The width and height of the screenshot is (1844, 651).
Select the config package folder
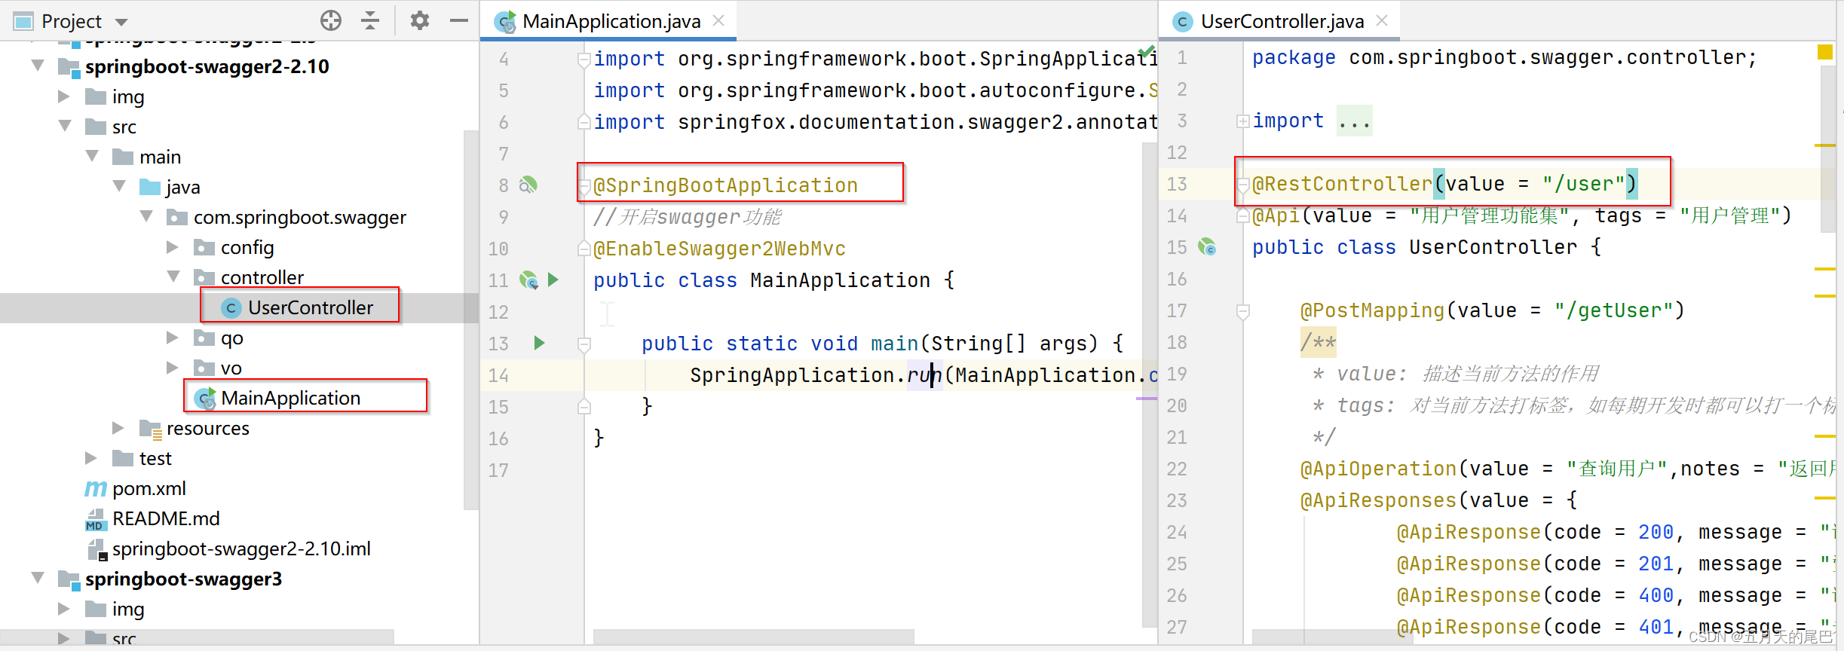(x=234, y=247)
